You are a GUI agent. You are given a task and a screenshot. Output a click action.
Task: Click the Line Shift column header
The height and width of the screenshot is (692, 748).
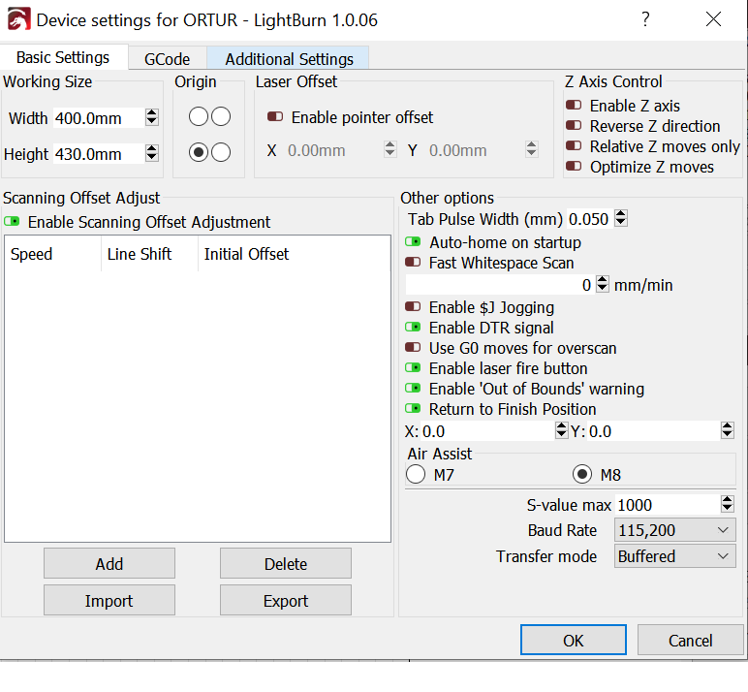click(x=149, y=254)
